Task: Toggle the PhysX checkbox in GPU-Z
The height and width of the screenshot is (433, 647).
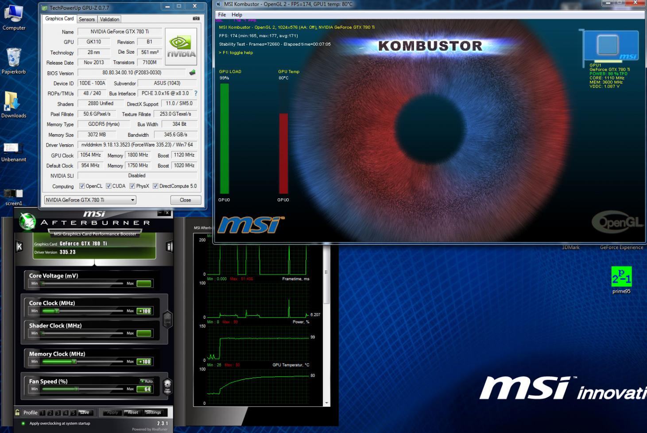Action: click(x=132, y=186)
